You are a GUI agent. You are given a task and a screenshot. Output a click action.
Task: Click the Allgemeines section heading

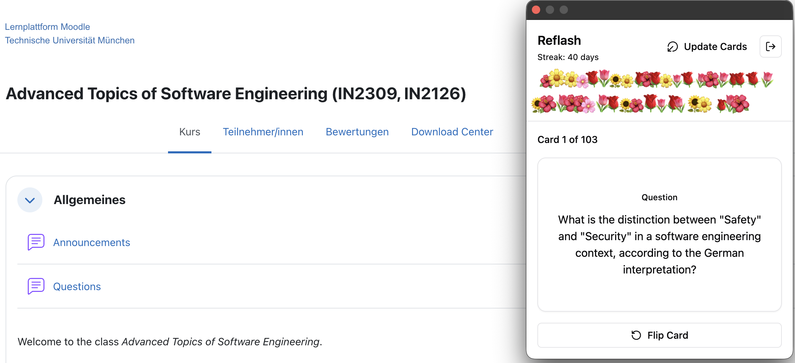pos(90,200)
